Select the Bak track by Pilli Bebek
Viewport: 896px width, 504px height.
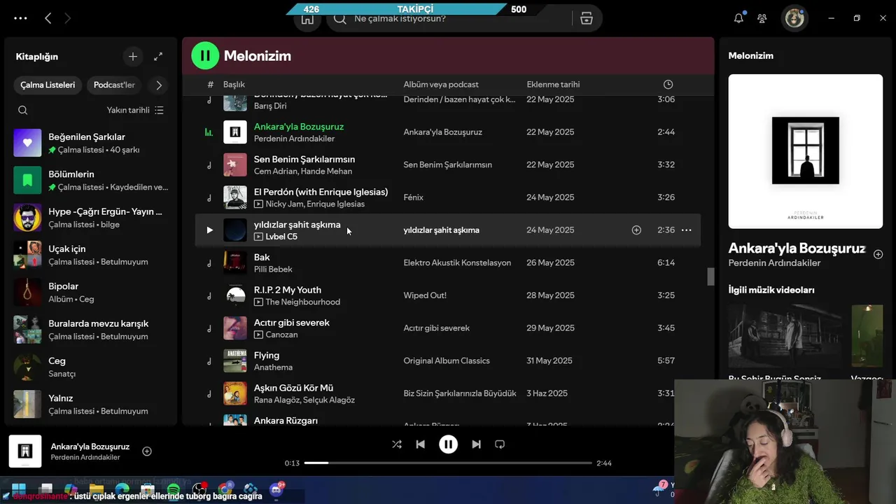point(448,262)
